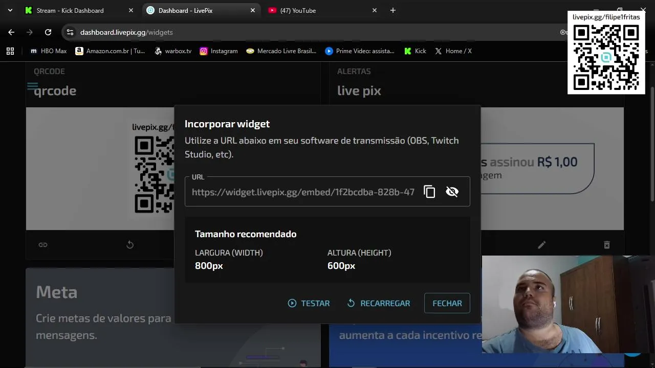Click the qrcode widget link icon
The height and width of the screenshot is (368, 655).
(43, 245)
